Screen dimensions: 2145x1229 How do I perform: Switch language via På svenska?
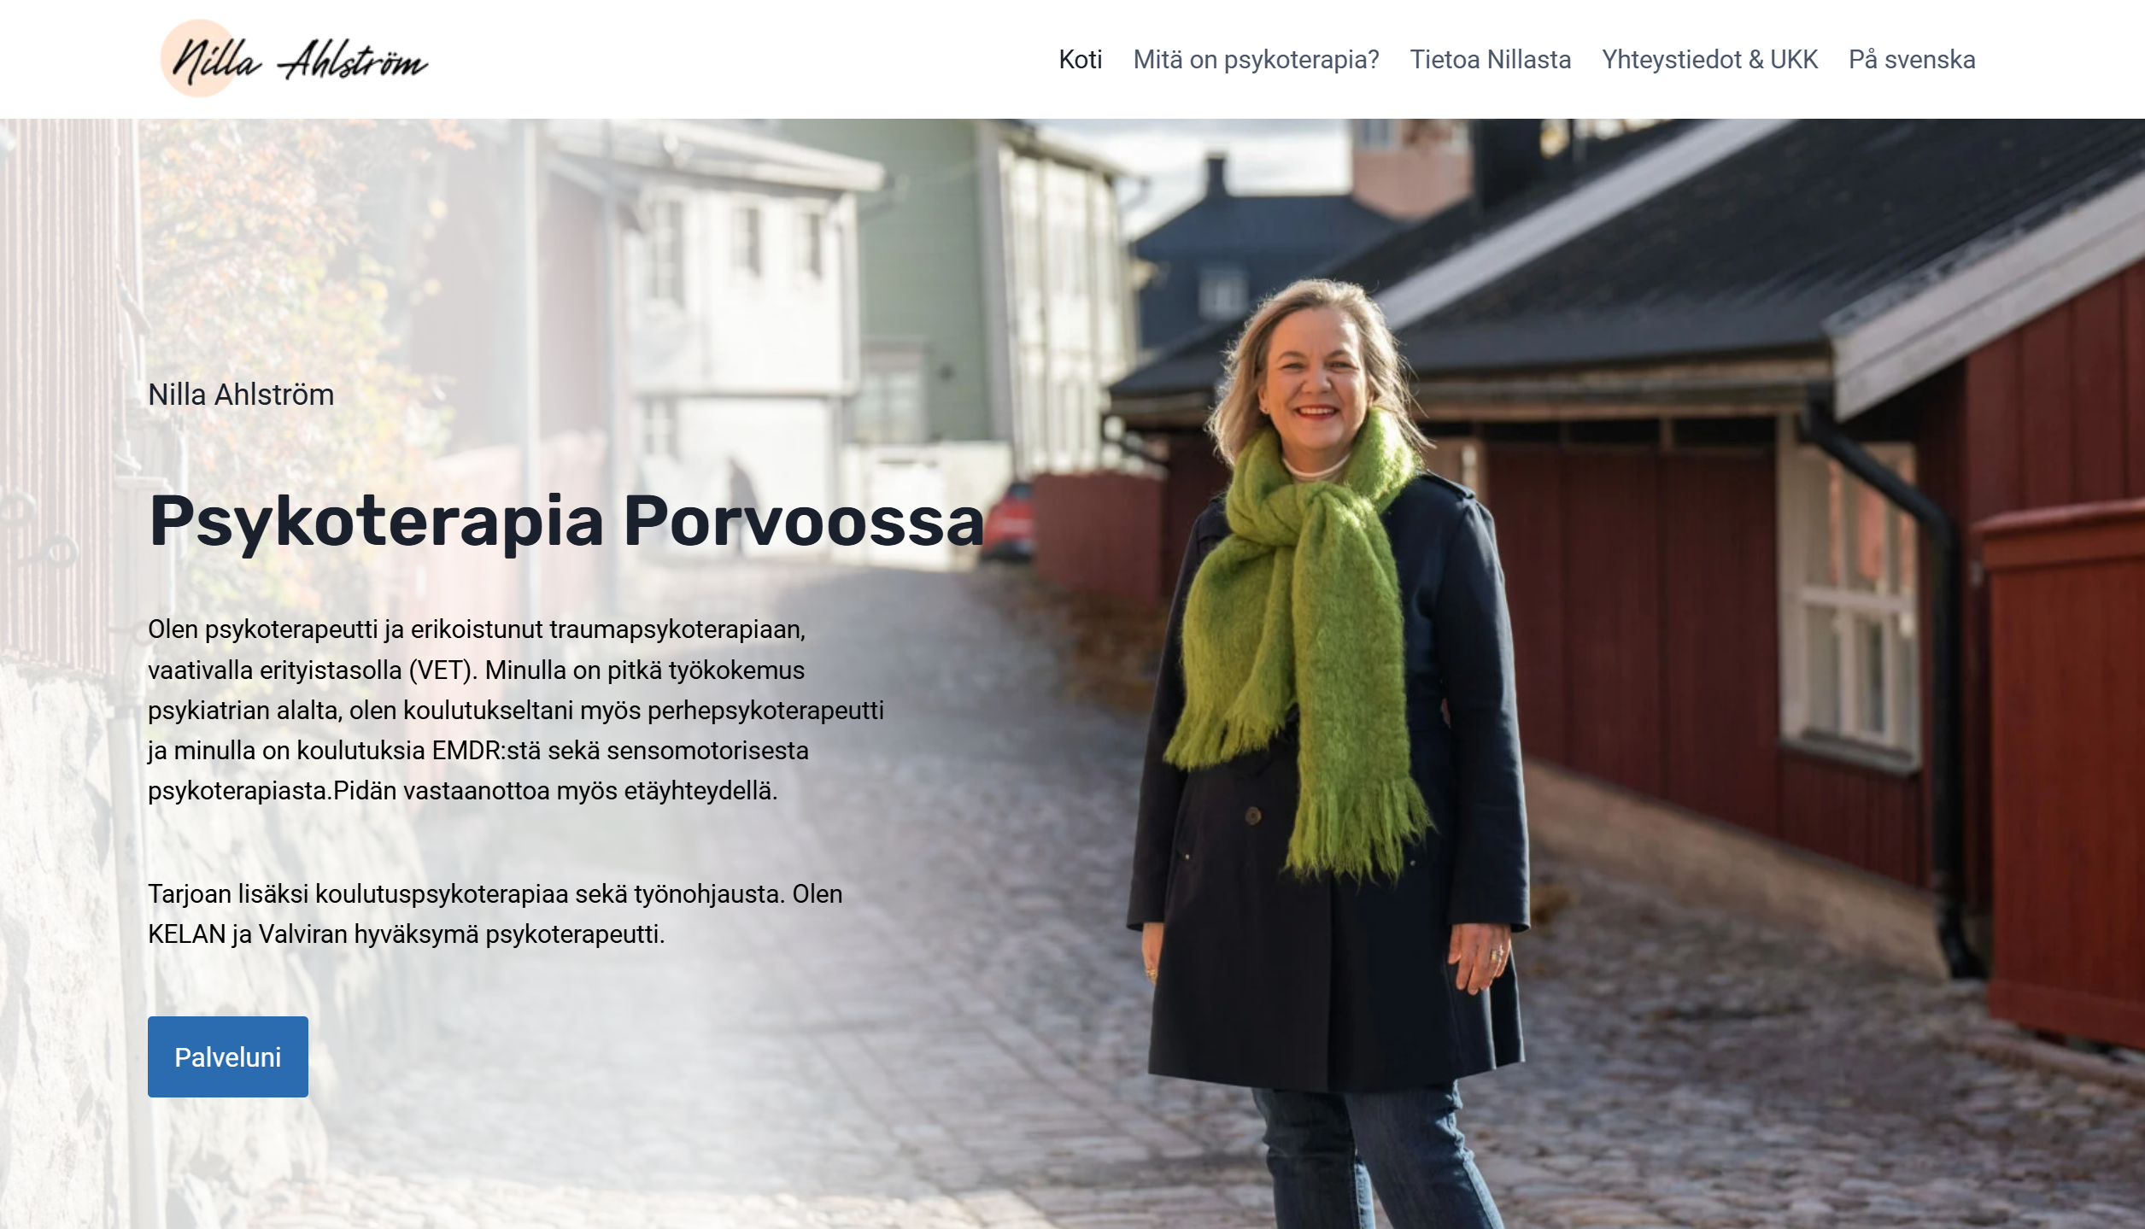click(x=1912, y=60)
